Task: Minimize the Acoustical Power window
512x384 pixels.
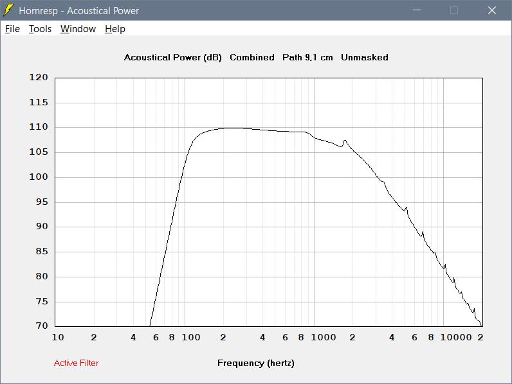Action: 417,10
